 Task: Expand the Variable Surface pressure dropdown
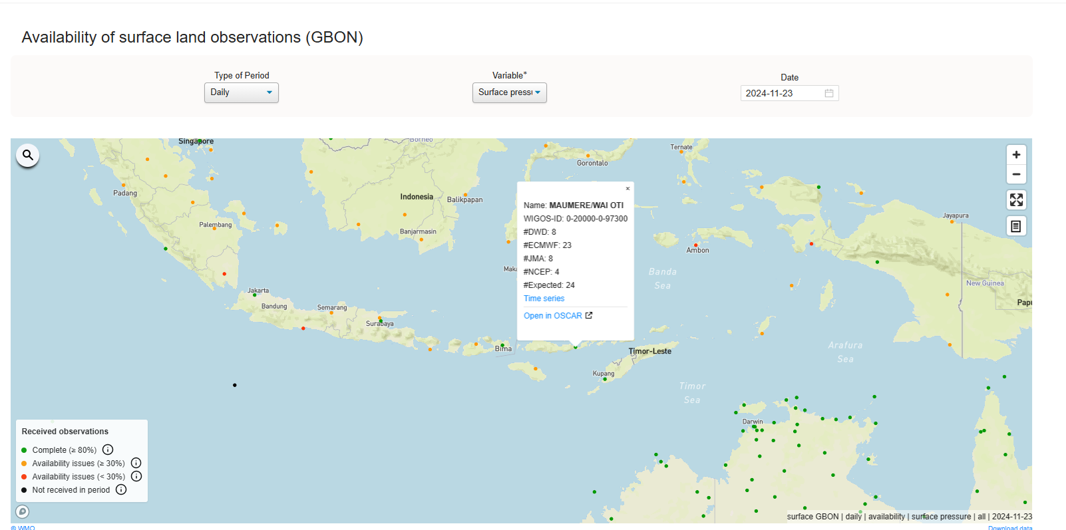pyautogui.click(x=510, y=92)
